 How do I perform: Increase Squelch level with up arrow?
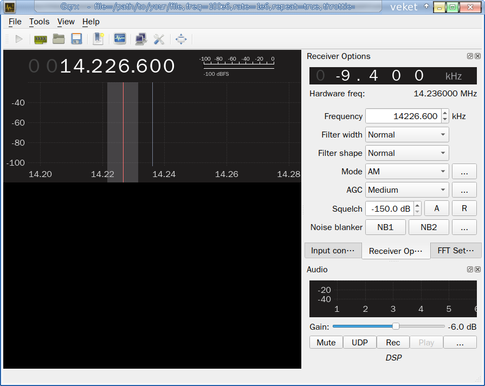(417, 205)
